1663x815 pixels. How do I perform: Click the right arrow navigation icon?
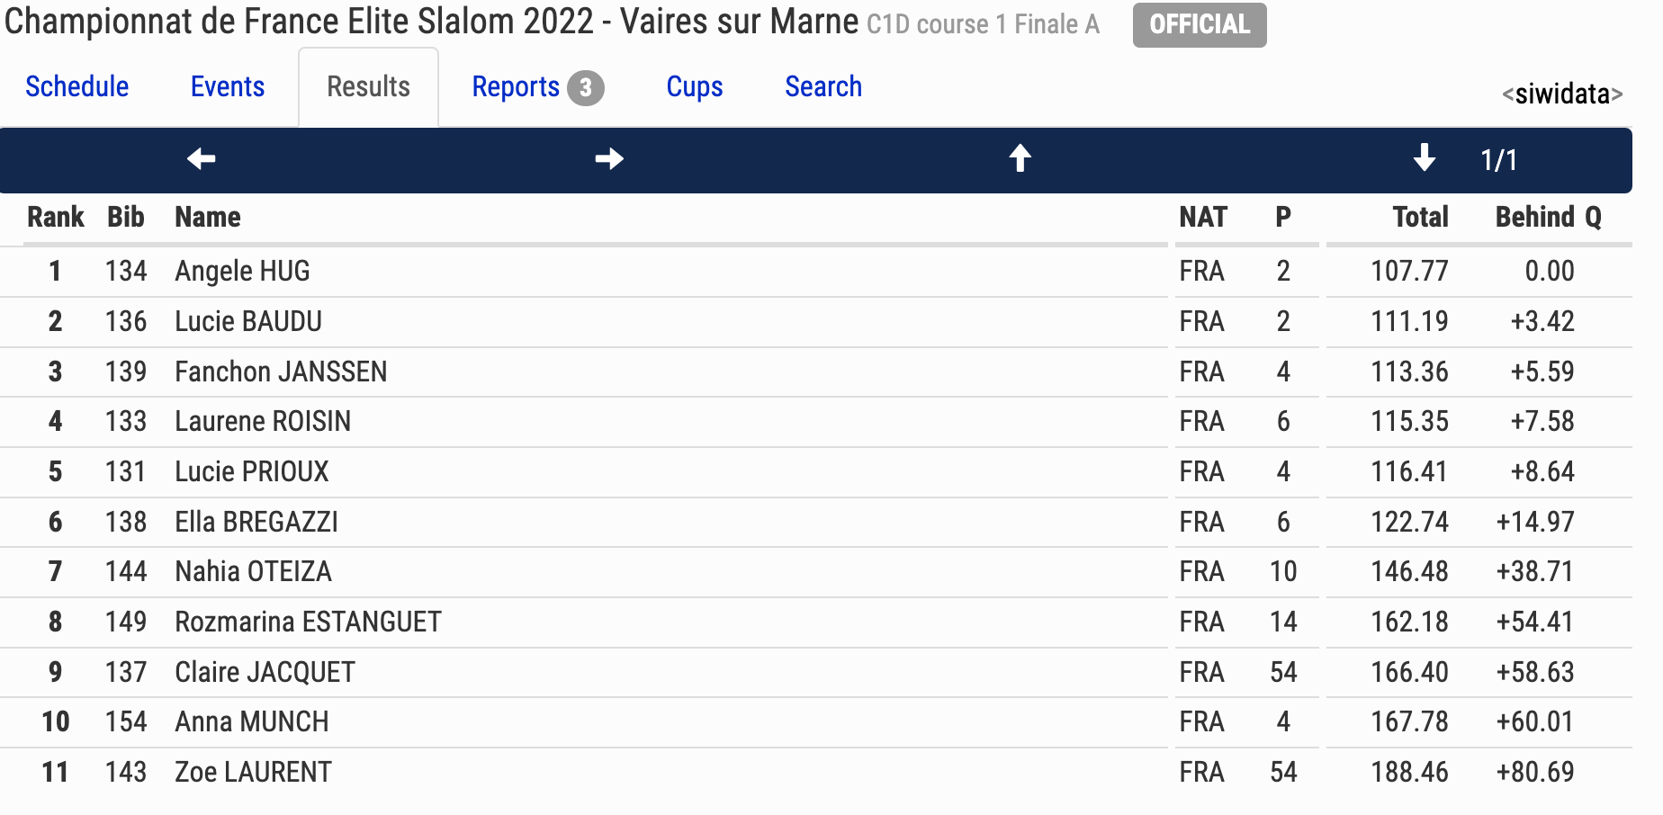[609, 159]
